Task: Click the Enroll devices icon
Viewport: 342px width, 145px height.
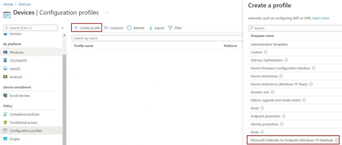Action: (5, 95)
